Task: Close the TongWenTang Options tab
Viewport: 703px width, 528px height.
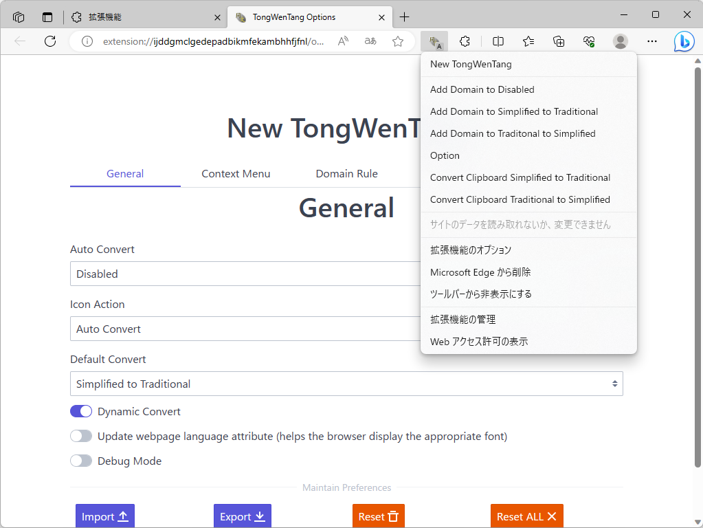Action: (x=381, y=17)
